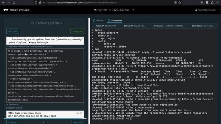Reload the page with the refresh icon
Screen dimensions: 221x124
click(14, 2)
